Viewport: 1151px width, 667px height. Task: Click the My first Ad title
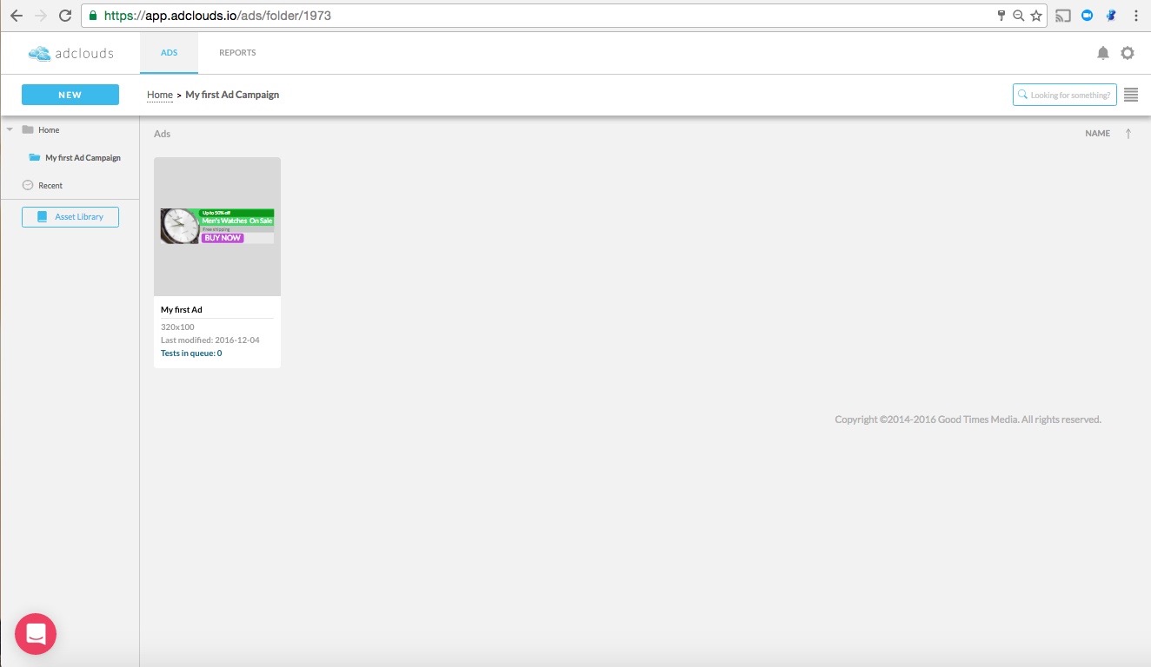click(x=182, y=310)
